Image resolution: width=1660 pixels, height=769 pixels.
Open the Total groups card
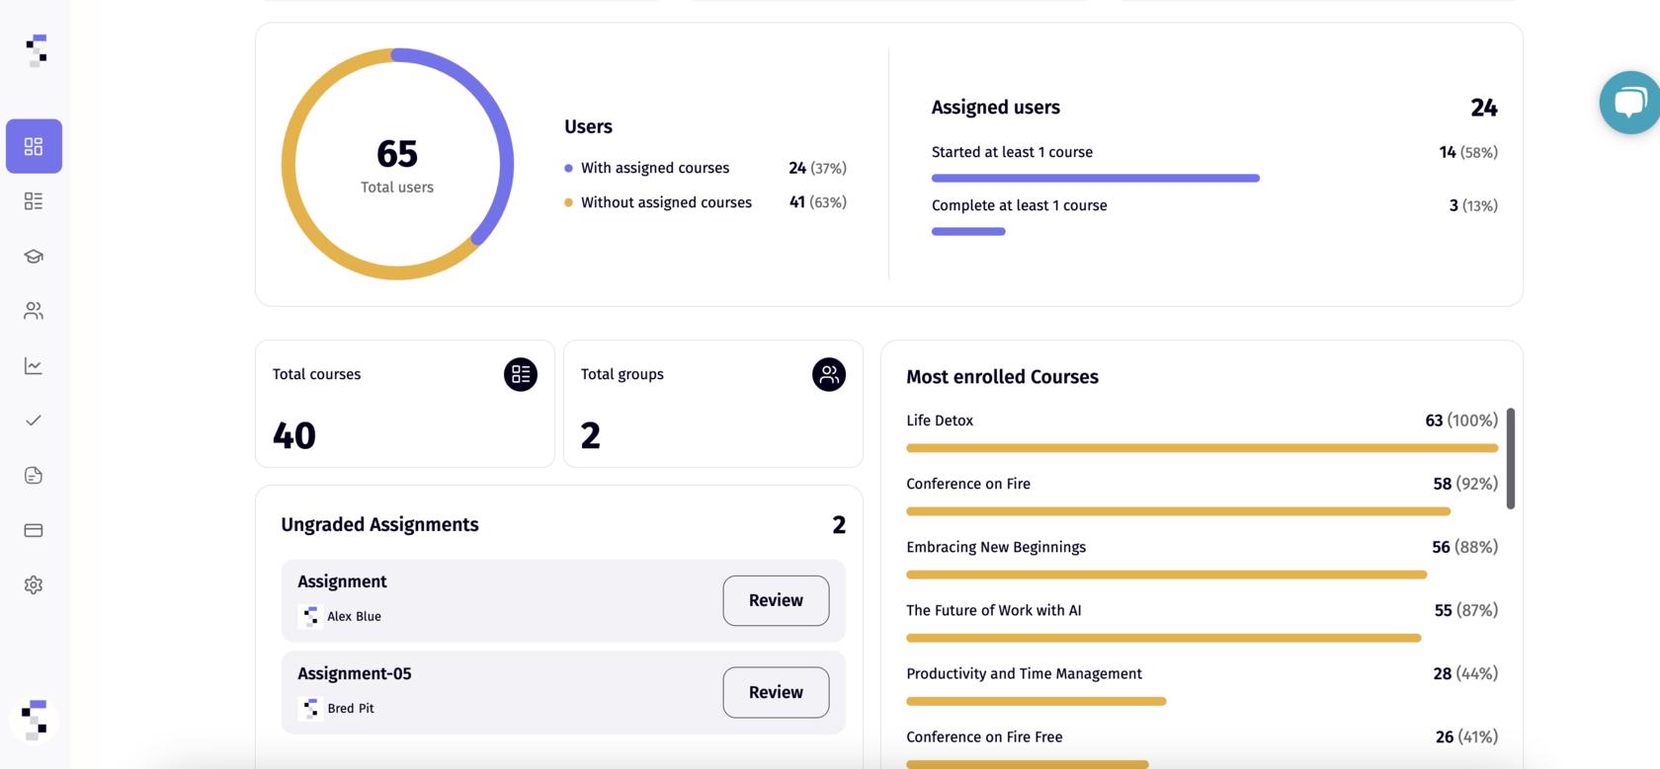coord(712,404)
